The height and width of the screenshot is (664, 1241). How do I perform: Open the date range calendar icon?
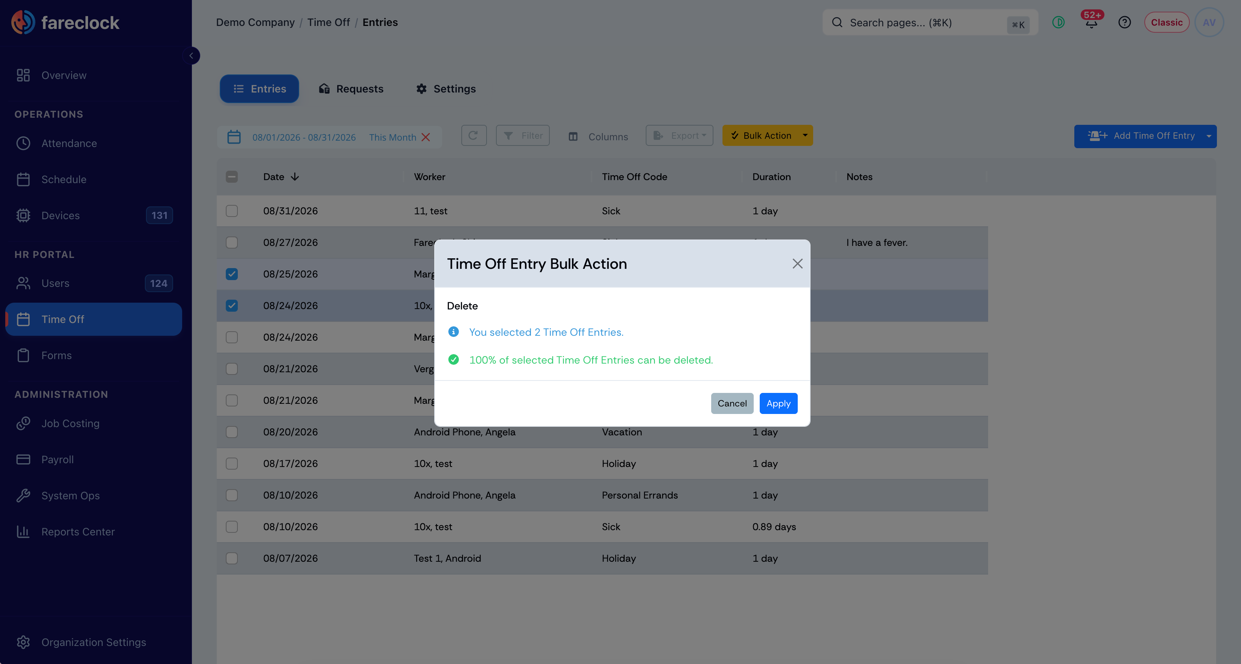click(x=234, y=137)
